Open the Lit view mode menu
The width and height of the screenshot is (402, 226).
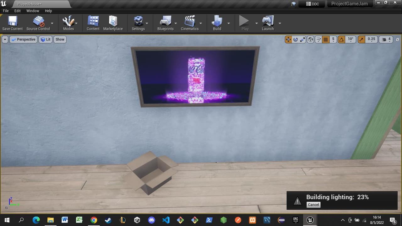[x=46, y=40]
